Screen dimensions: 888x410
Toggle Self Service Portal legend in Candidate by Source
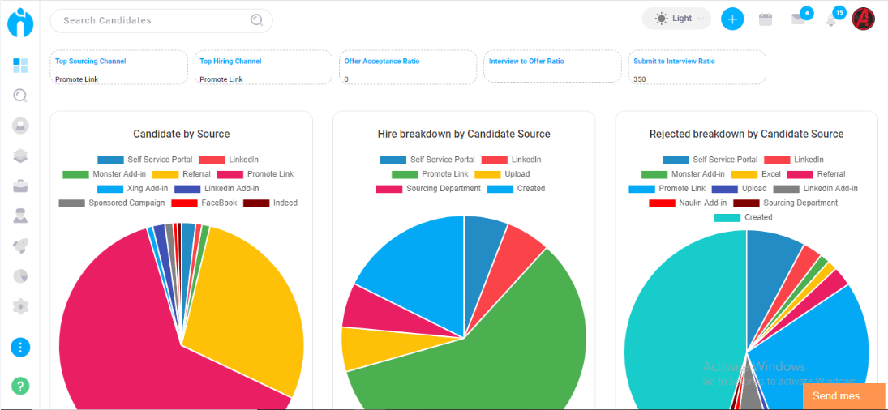point(145,160)
